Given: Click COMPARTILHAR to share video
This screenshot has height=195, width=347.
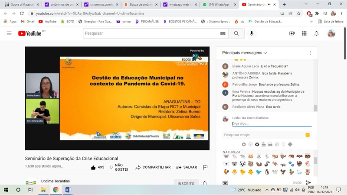Looking at the screenshot, I should point(153,167).
